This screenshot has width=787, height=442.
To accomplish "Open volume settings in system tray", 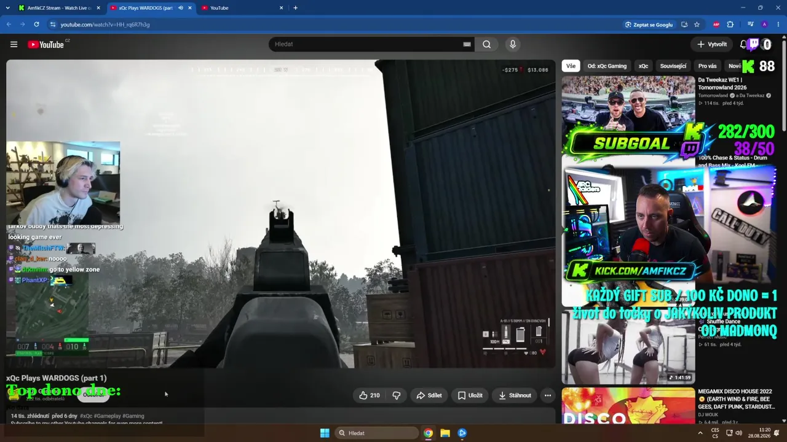I will click(x=739, y=433).
